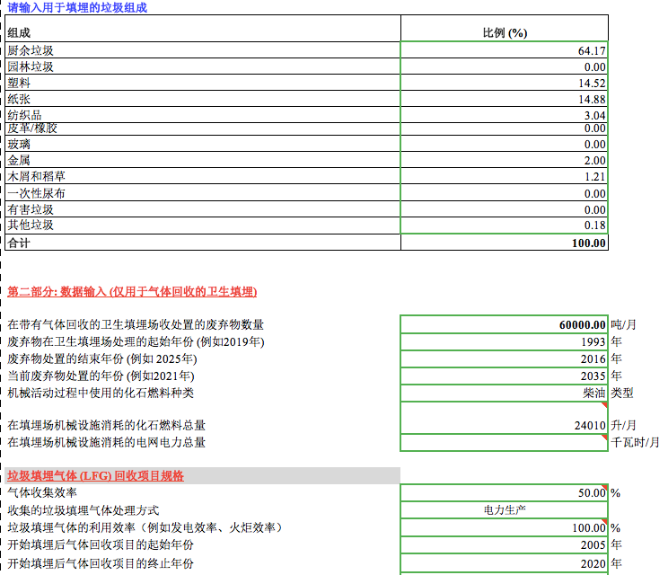Click the 比例 (%) column header

(504, 33)
